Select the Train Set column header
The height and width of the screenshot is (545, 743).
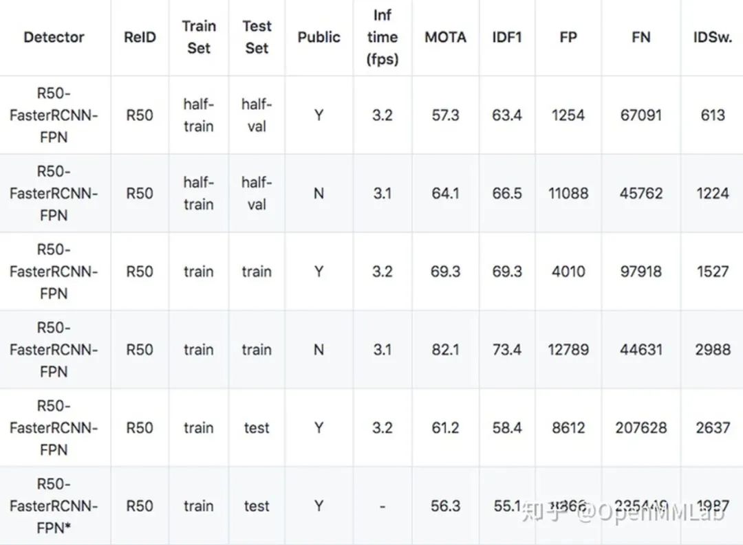click(x=198, y=37)
